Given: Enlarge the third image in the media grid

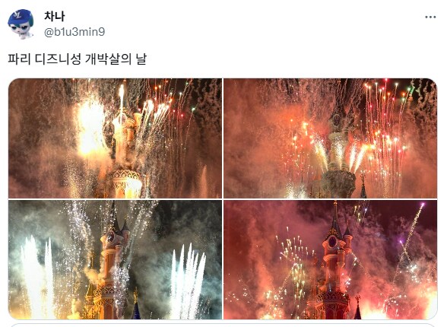Looking at the screenshot, I should 116,259.
